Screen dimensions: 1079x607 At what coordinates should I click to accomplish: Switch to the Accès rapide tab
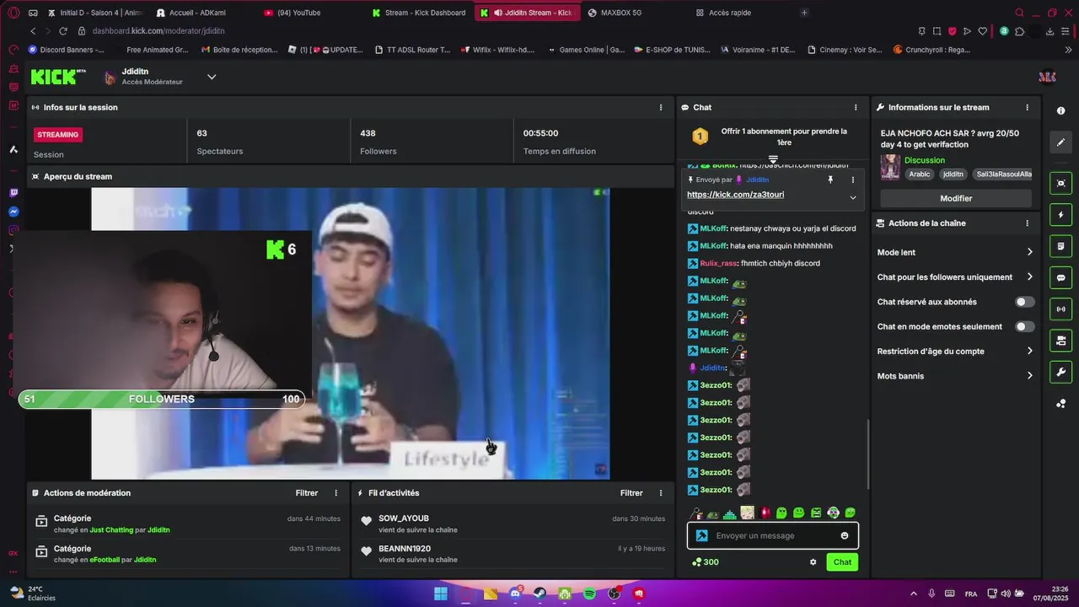tap(730, 13)
